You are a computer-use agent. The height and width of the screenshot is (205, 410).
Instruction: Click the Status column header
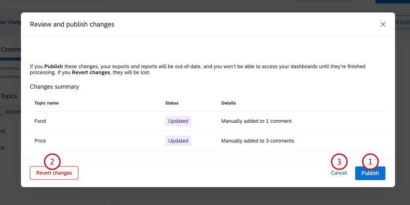[172, 103]
